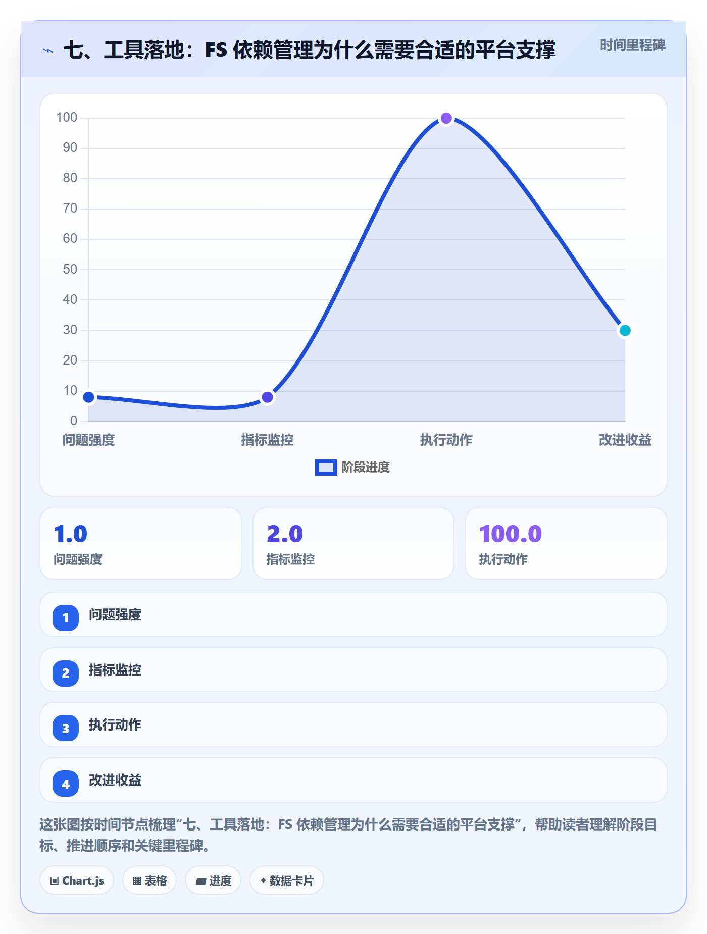
Task: Click the 表格 tag
Action: click(149, 880)
